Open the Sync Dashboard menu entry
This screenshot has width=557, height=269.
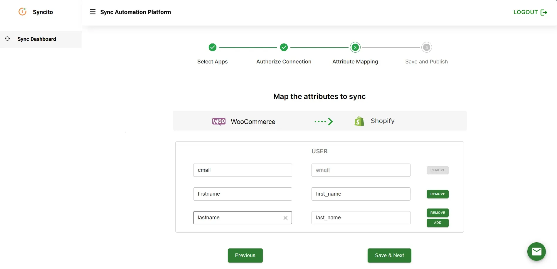[x=36, y=39]
